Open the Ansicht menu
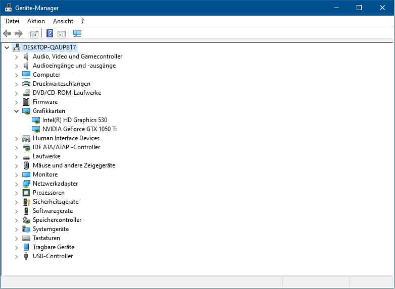The width and height of the screenshot is (395, 289). pos(63,21)
